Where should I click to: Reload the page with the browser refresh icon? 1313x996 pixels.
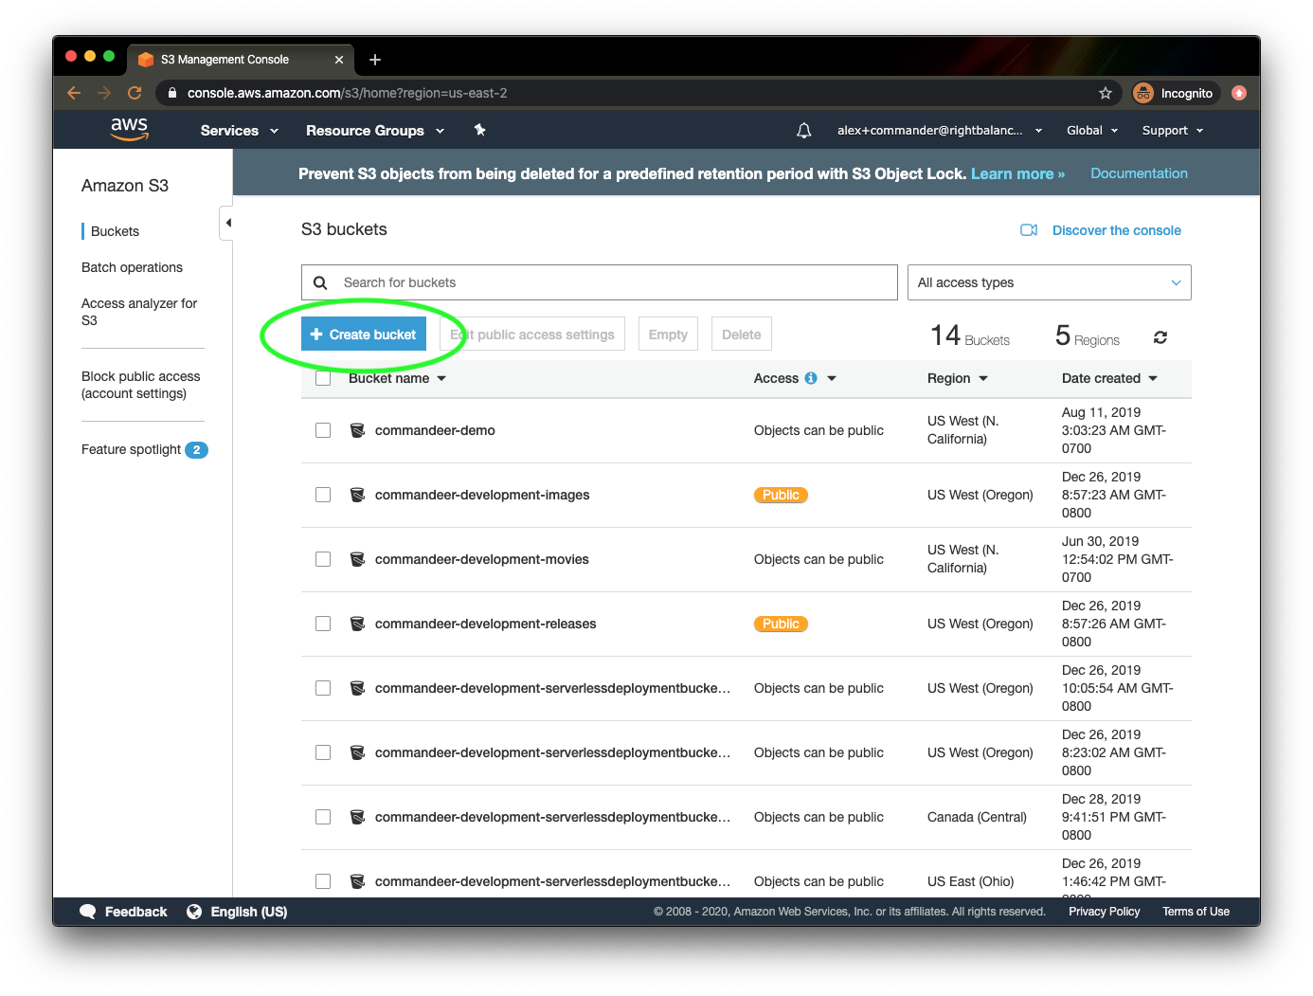click(135, 93)
